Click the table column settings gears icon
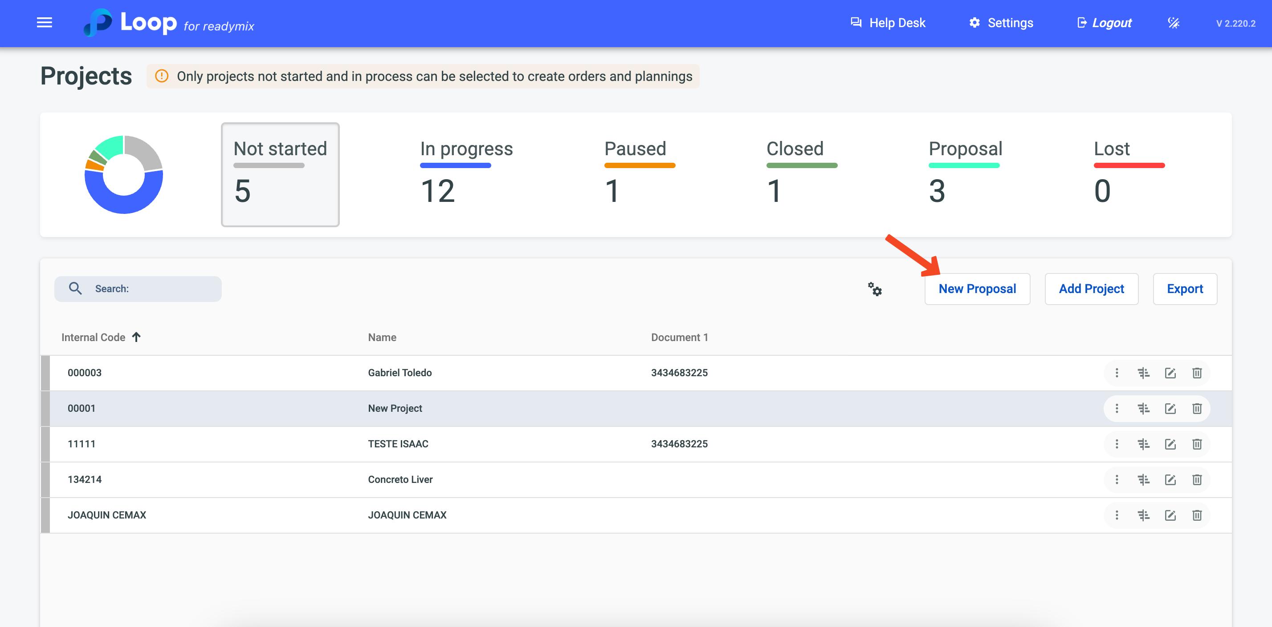 (875, 289)
